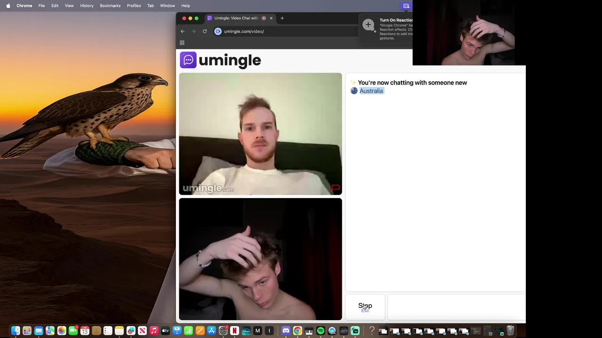Open the View menu
The width and height of the screenshot is (602, 338).
[x=69, y=6]
